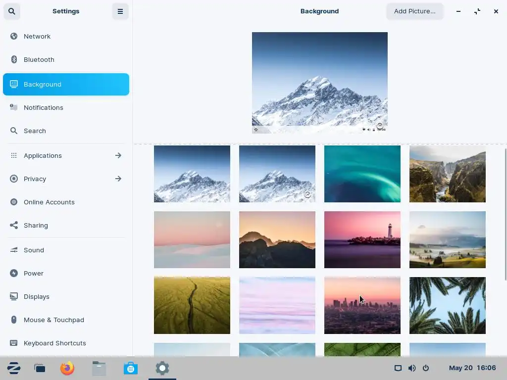Viewport: 507px width, 380px height.
Task: Open the clock showing May 20 16:06
Action: (x=472, y=368)
